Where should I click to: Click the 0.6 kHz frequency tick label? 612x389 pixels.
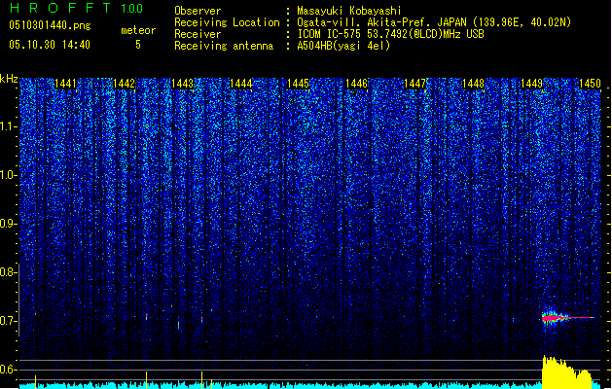[x=9, y=370]
